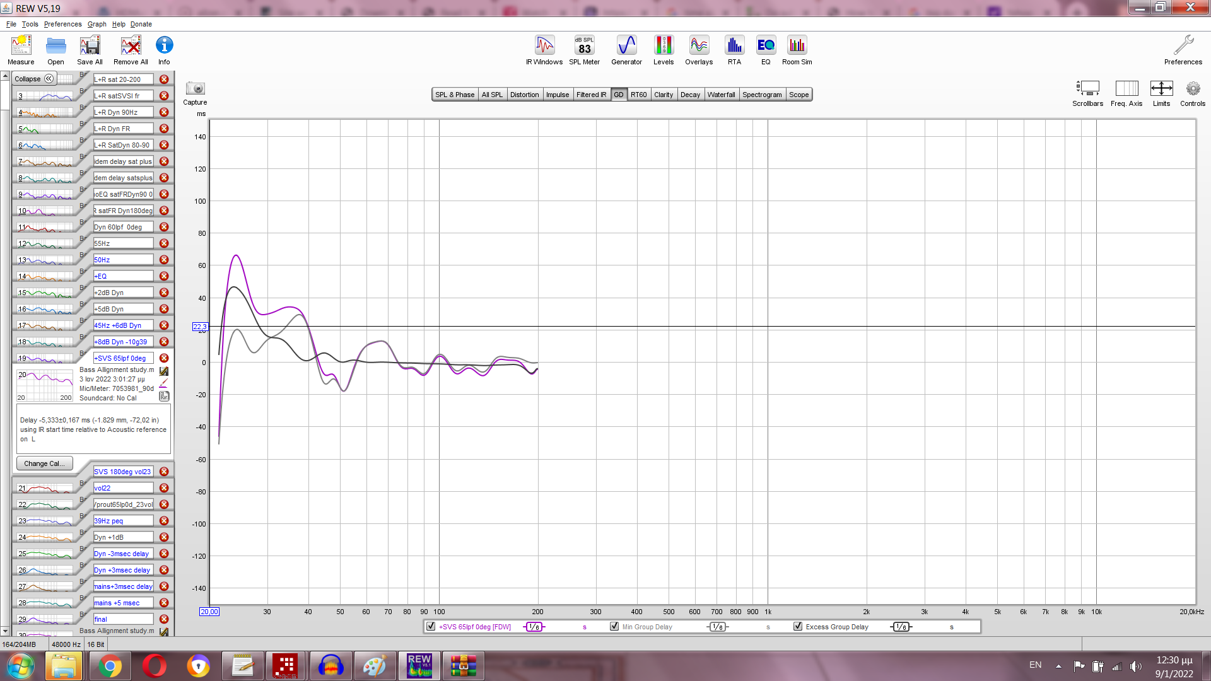The image size is (1211, 681).
Task: Switch to the Waterfall tab
Action: click(721, 95)
